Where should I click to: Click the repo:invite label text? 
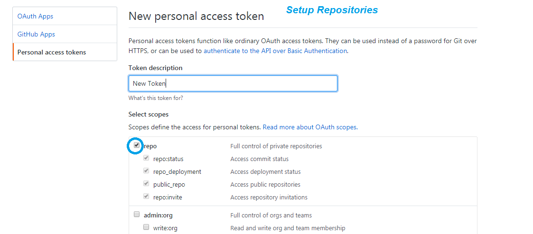tap(168, 197)
